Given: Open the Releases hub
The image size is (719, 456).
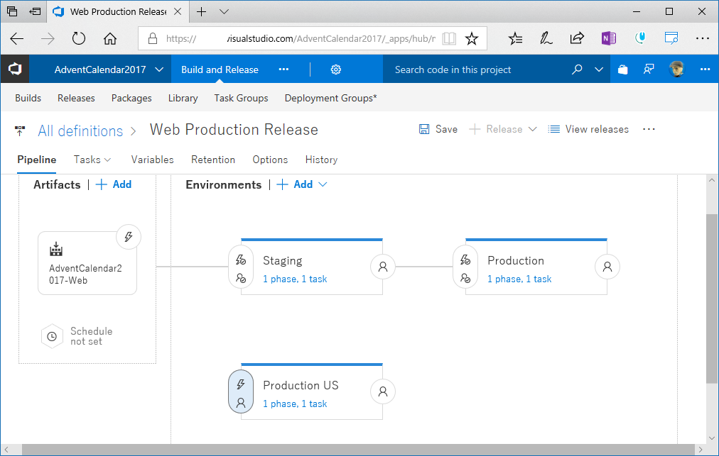Looking at the screenshot, I should [76, 98].
